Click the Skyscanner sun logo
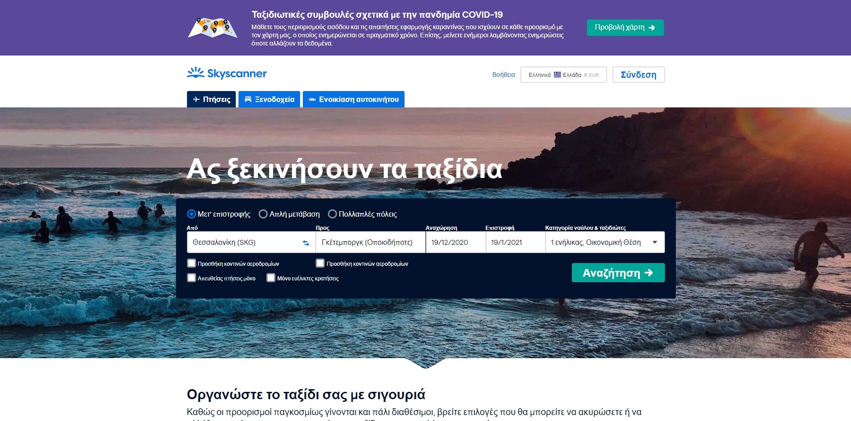The image size is (851, 421). point(195,73)
